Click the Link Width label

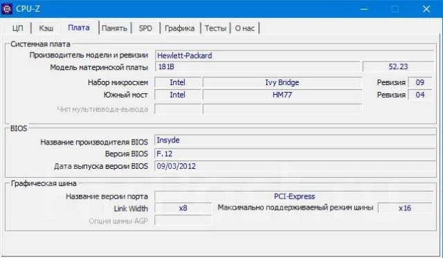click(x=131, y=209)
